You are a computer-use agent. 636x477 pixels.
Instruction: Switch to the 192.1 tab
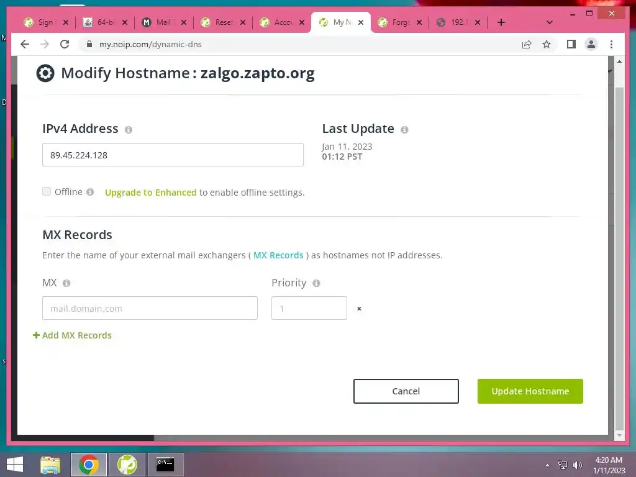(x=458, y=22)
